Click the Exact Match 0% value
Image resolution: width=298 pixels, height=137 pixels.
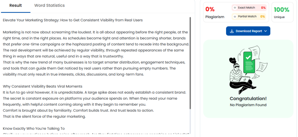[263, 8]
